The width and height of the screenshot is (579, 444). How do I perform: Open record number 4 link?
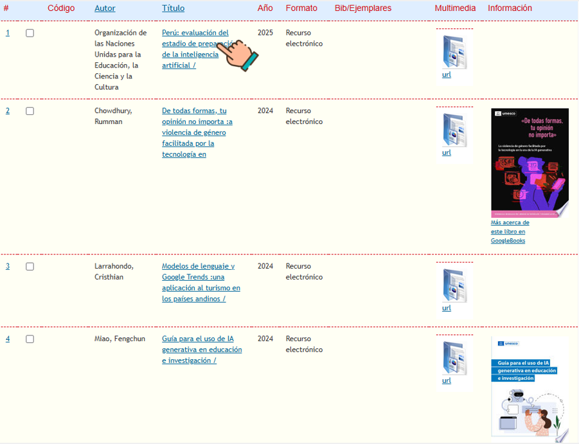tap(8, 339)
